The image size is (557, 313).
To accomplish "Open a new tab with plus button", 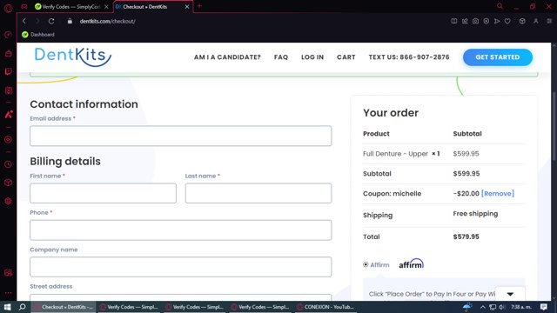I will [199, 6].
